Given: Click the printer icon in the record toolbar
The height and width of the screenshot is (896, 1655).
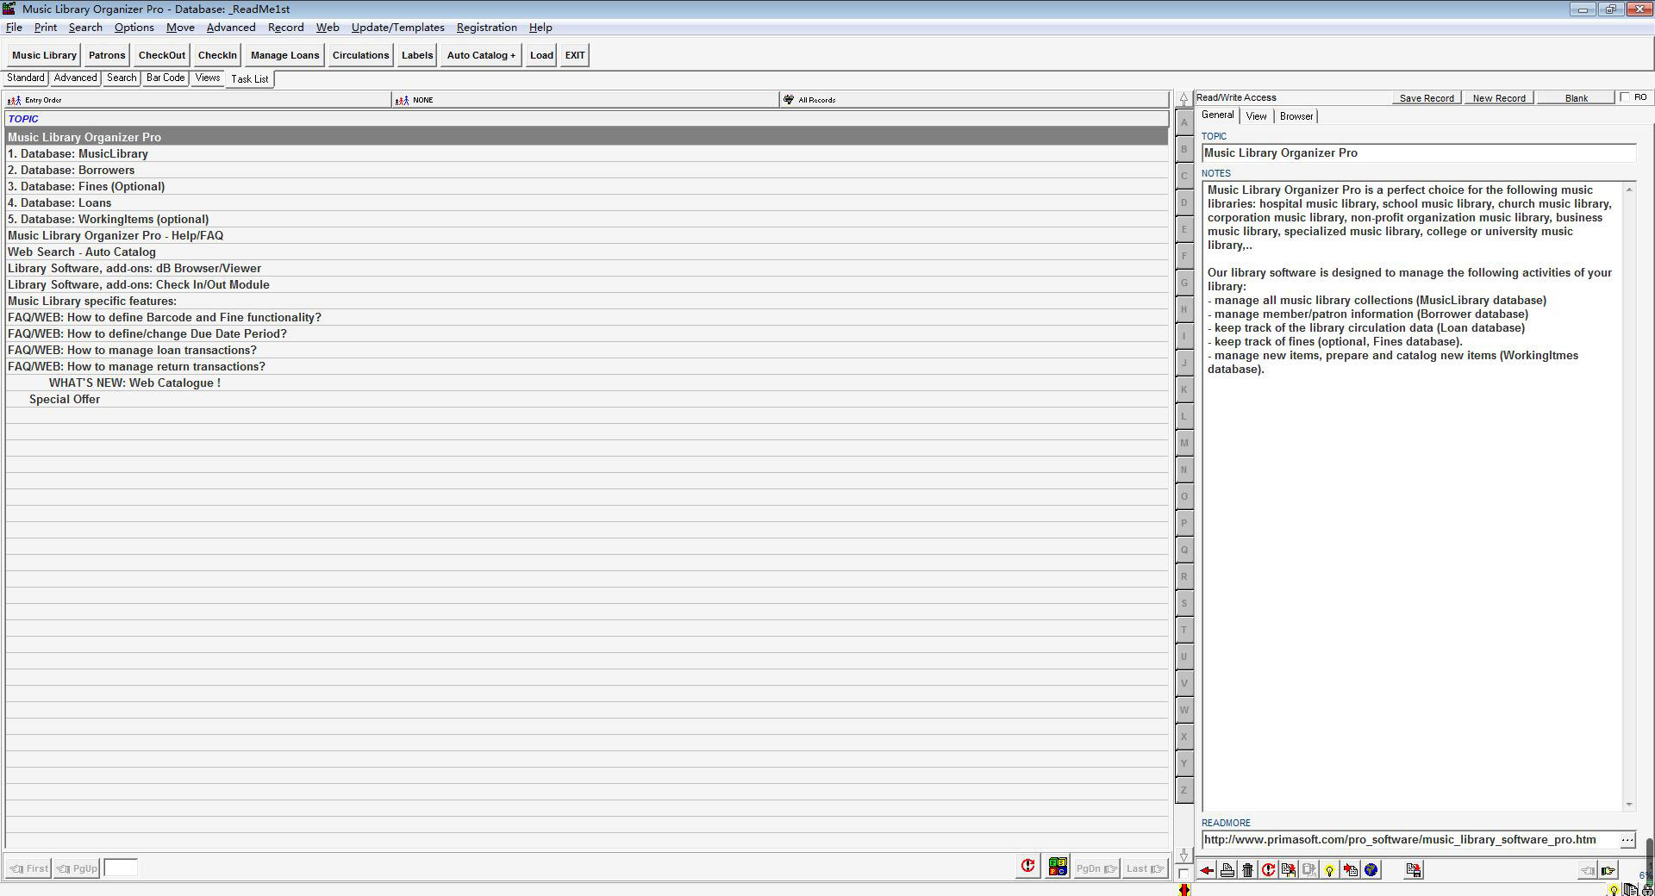Looking at the screenshot, I should pyautogui.click(x=1227, y=870).
